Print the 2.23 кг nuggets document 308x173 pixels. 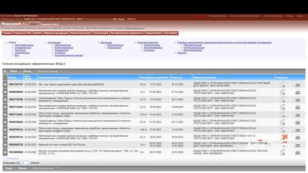tap(297, 114)
